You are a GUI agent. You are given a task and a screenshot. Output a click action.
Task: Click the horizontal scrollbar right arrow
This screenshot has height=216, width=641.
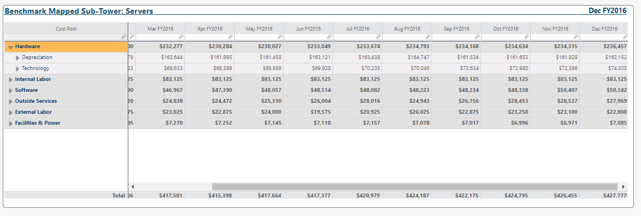tap(623, 186)
